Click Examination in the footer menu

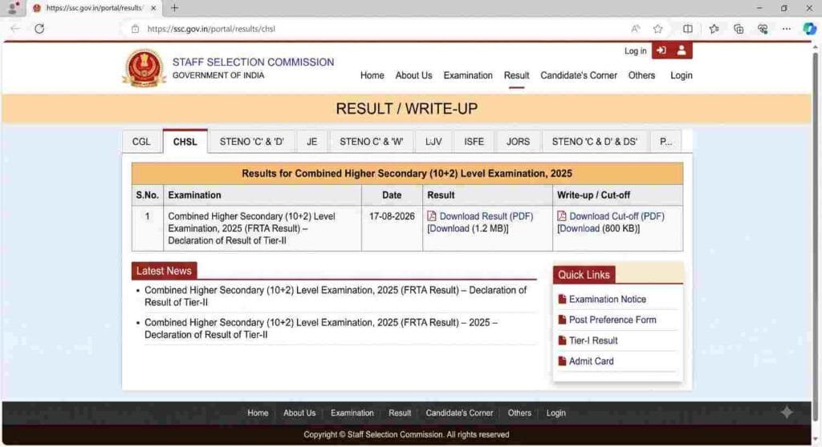tap(352, 413)
